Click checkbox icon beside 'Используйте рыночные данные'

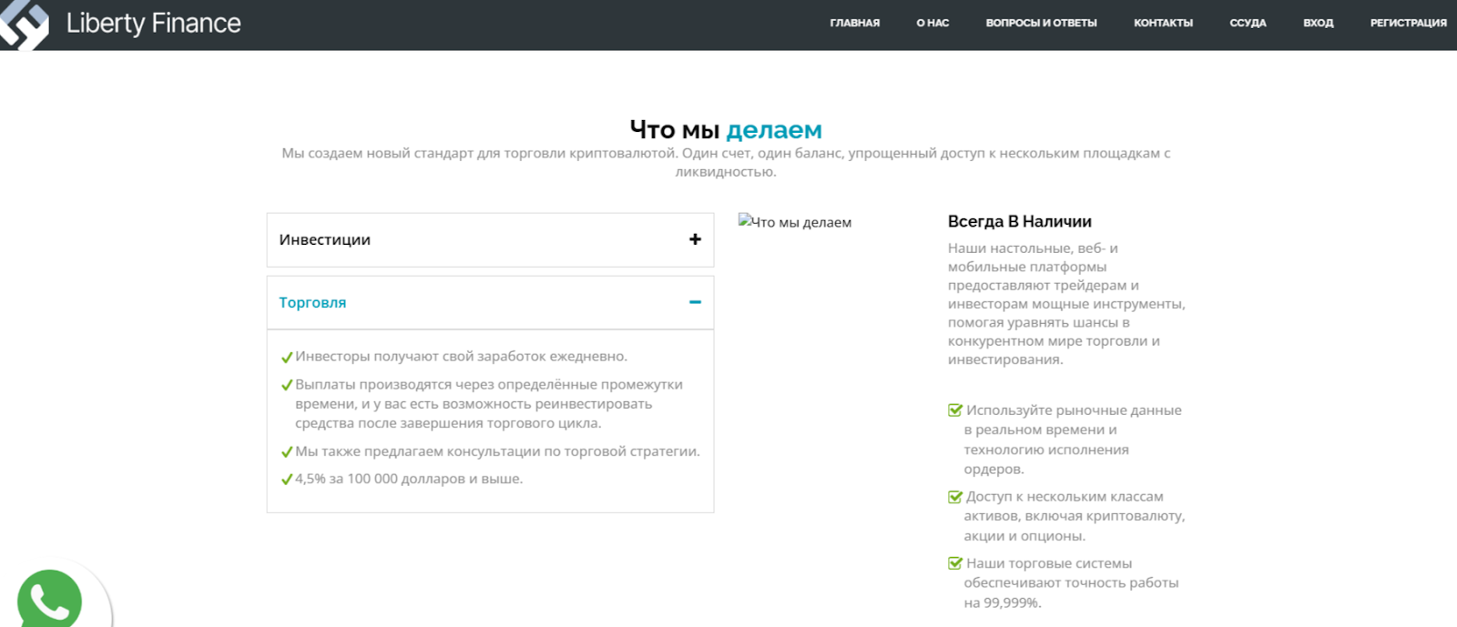[955, 410]
